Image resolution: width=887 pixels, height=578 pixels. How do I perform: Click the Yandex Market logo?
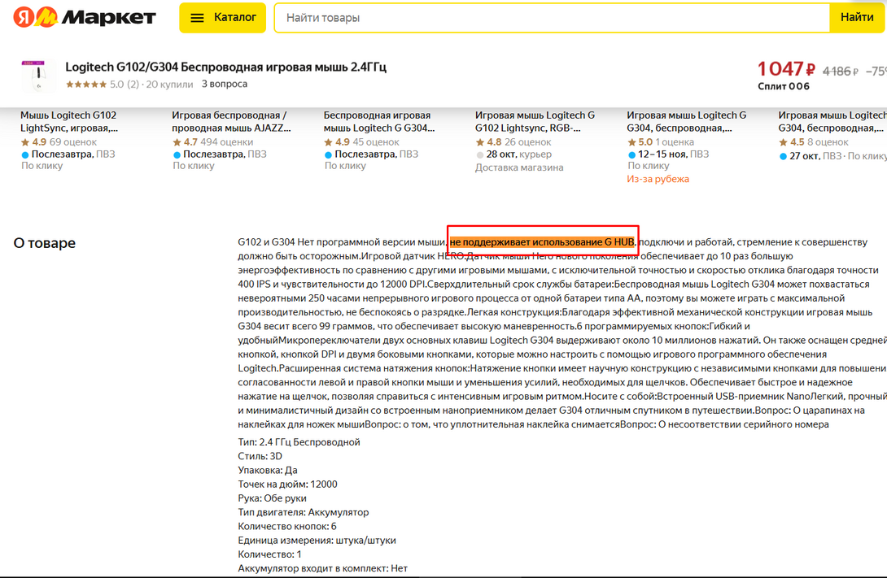tap(84, 17)
